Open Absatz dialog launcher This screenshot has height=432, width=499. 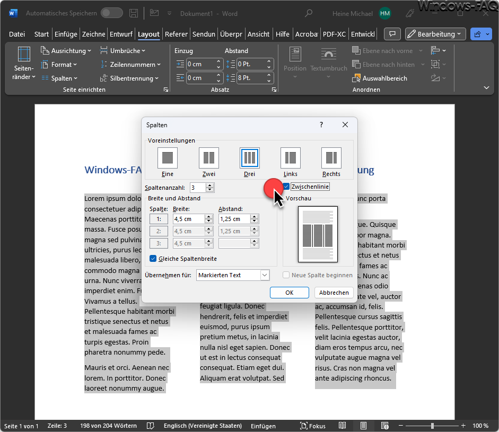274,90
